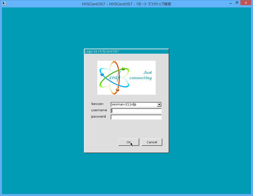Click the xrdp Just connecting logo

(x=126, y=78)
